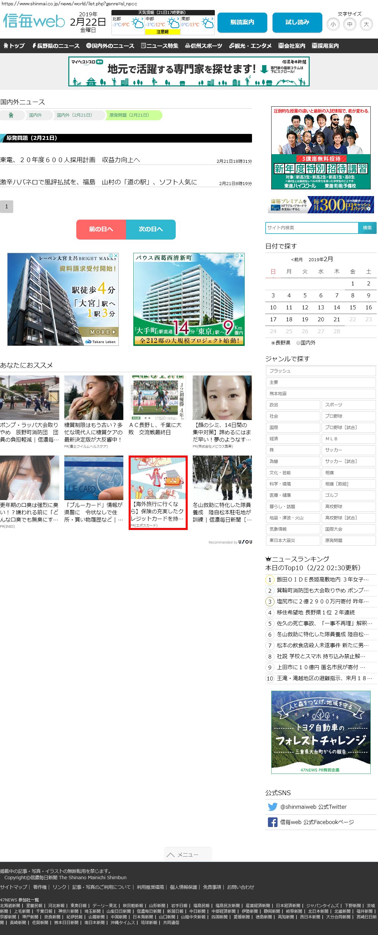
Task: Click the マイベストプロ banner ad
Action: click(189, 71)
